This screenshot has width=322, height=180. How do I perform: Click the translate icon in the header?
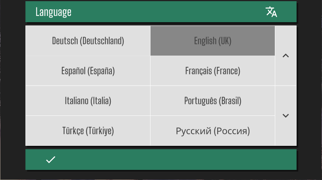point(271,12)
